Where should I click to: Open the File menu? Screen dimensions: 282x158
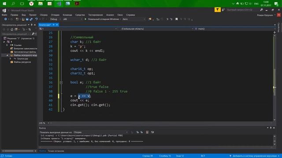pos(4,15)
